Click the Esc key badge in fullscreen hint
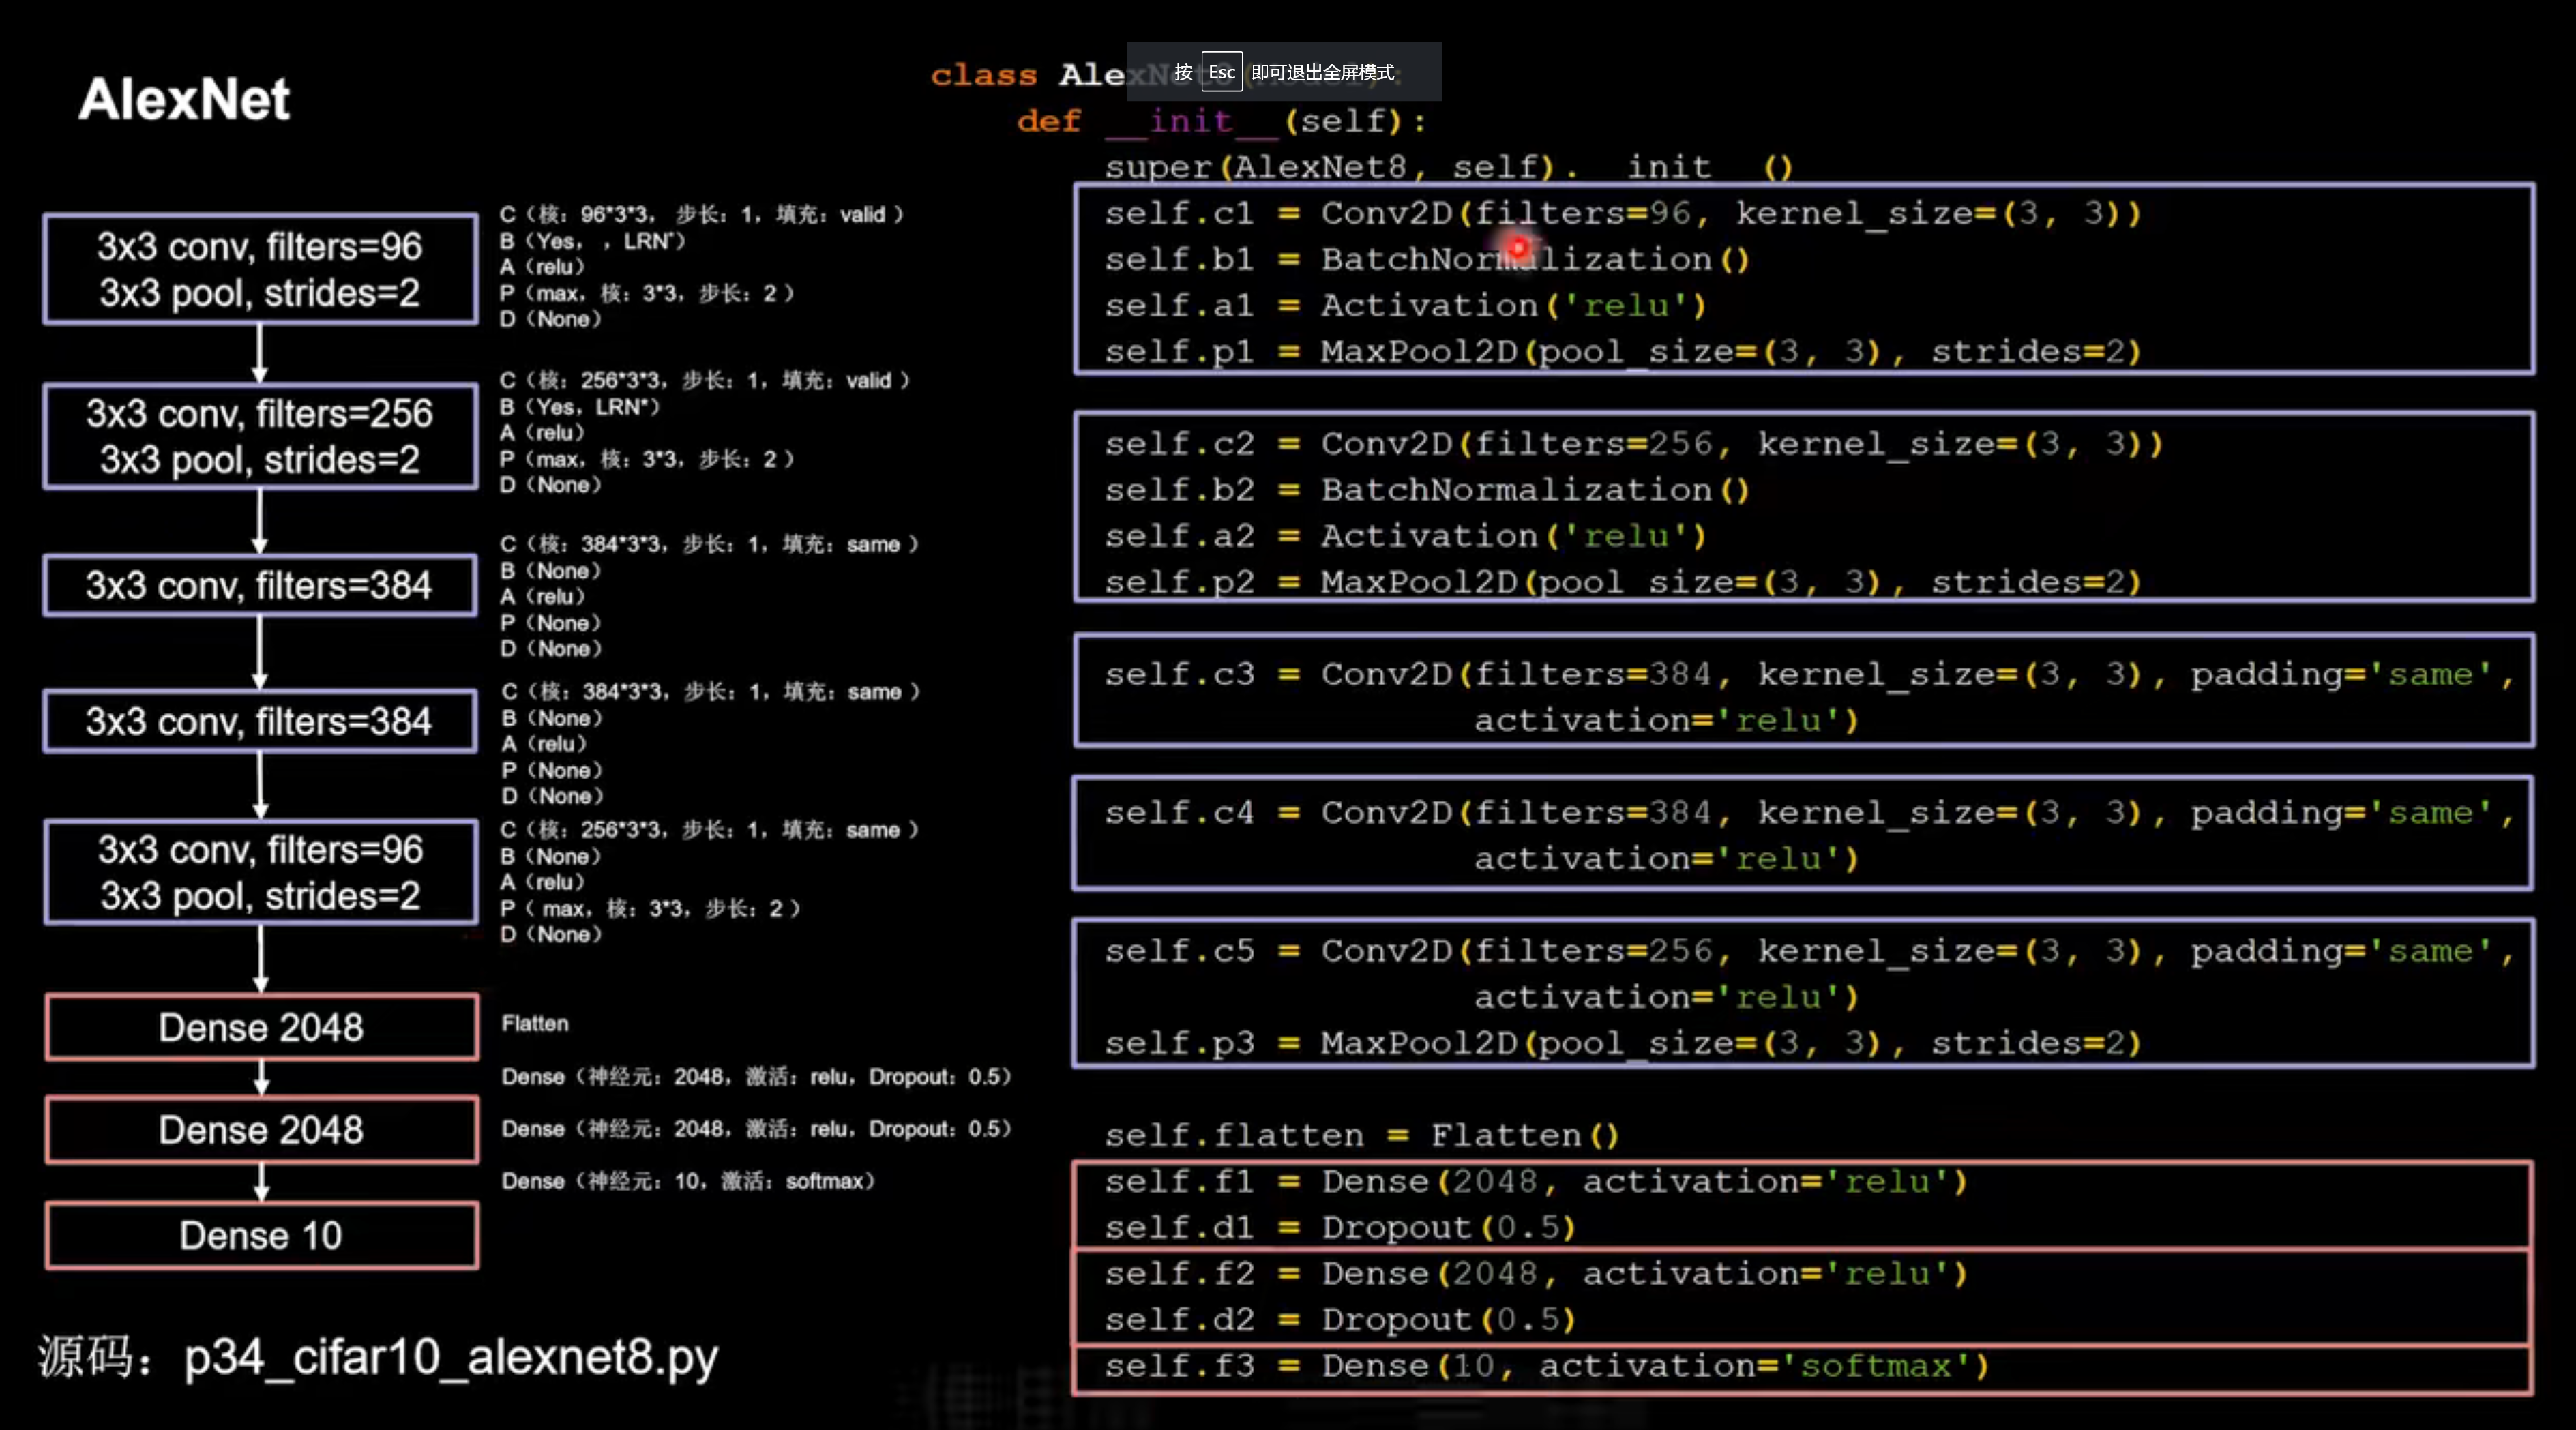Viewport: 2576px width, 1430px height. [x=1221, y=72]
